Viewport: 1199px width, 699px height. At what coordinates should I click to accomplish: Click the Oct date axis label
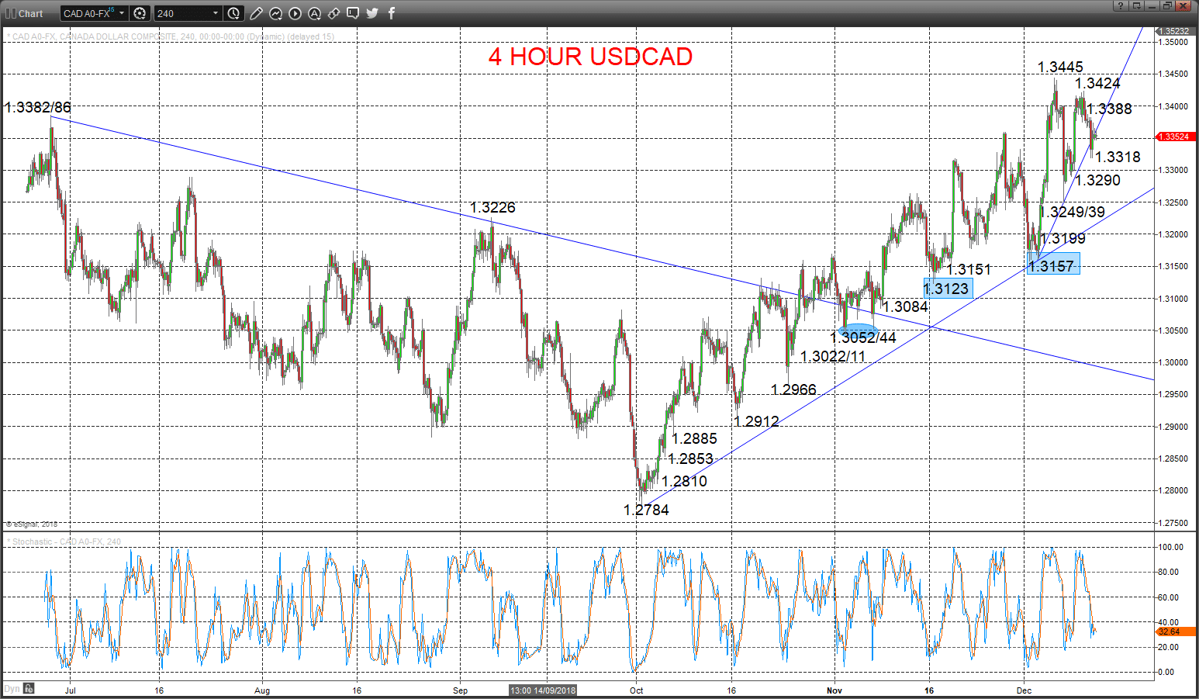pyautogui.click(x=636, y=690)
